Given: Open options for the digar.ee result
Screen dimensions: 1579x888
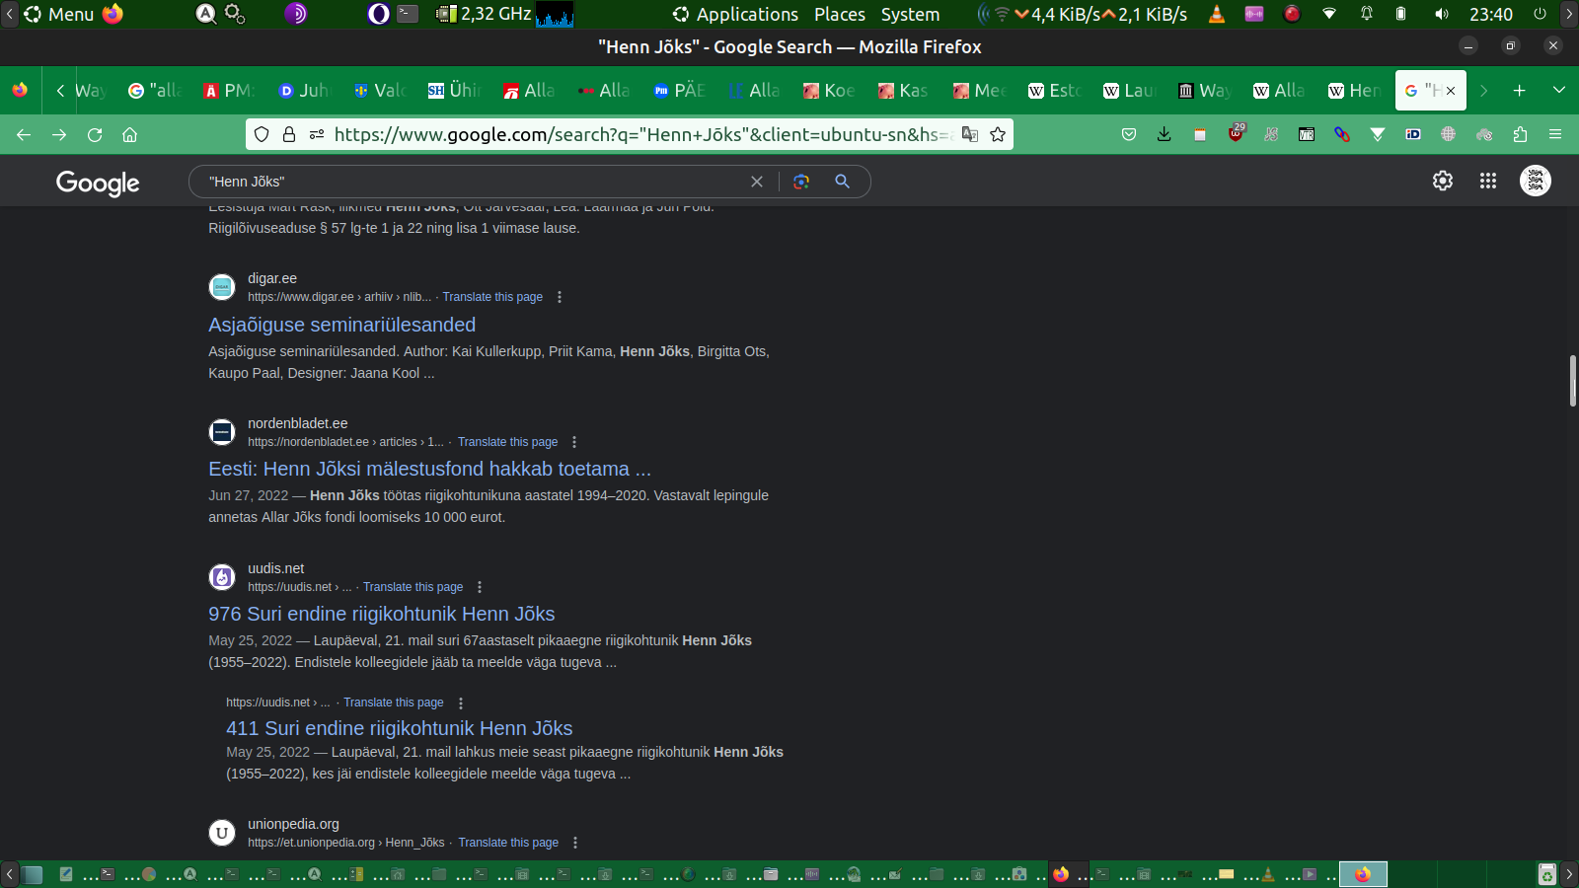Looking at the screenshot, I should pyautogui.click(x=560, y=297).
